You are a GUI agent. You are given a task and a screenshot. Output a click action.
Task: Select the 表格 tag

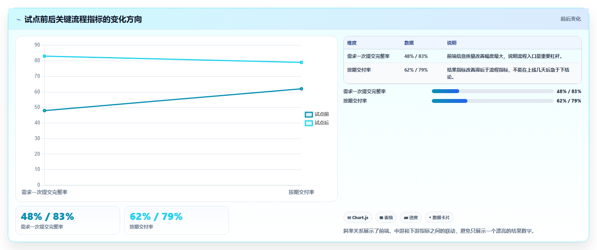pos(386,218)
